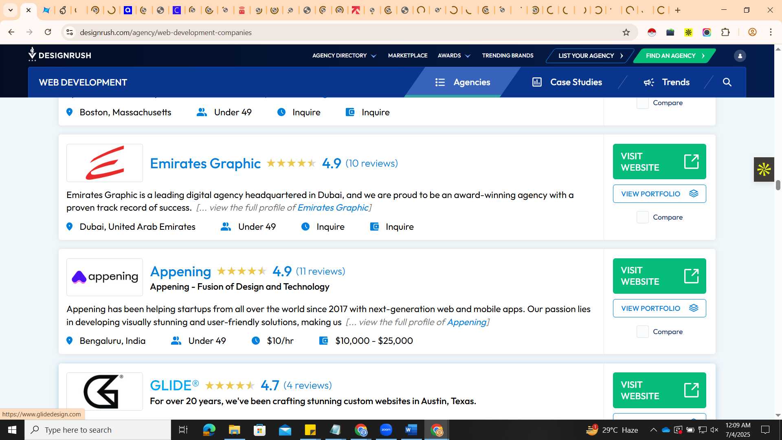Screen dimensions: 782x440
Task: Launch Microsoft Edge from taskbar
Action: (x=209, y=430)
